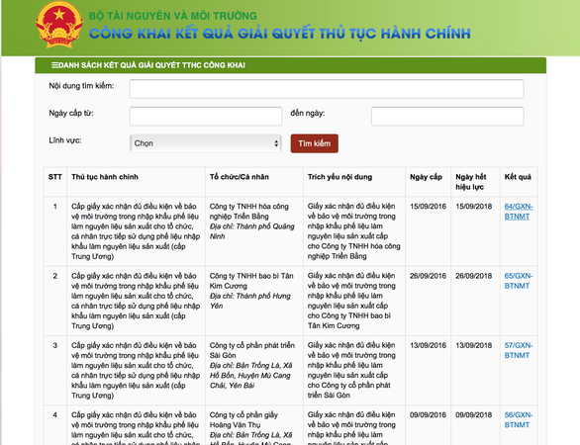Screen dimensions: 580x445
Task: Click the Trích yếu nội dung column header
Action: 339,177
